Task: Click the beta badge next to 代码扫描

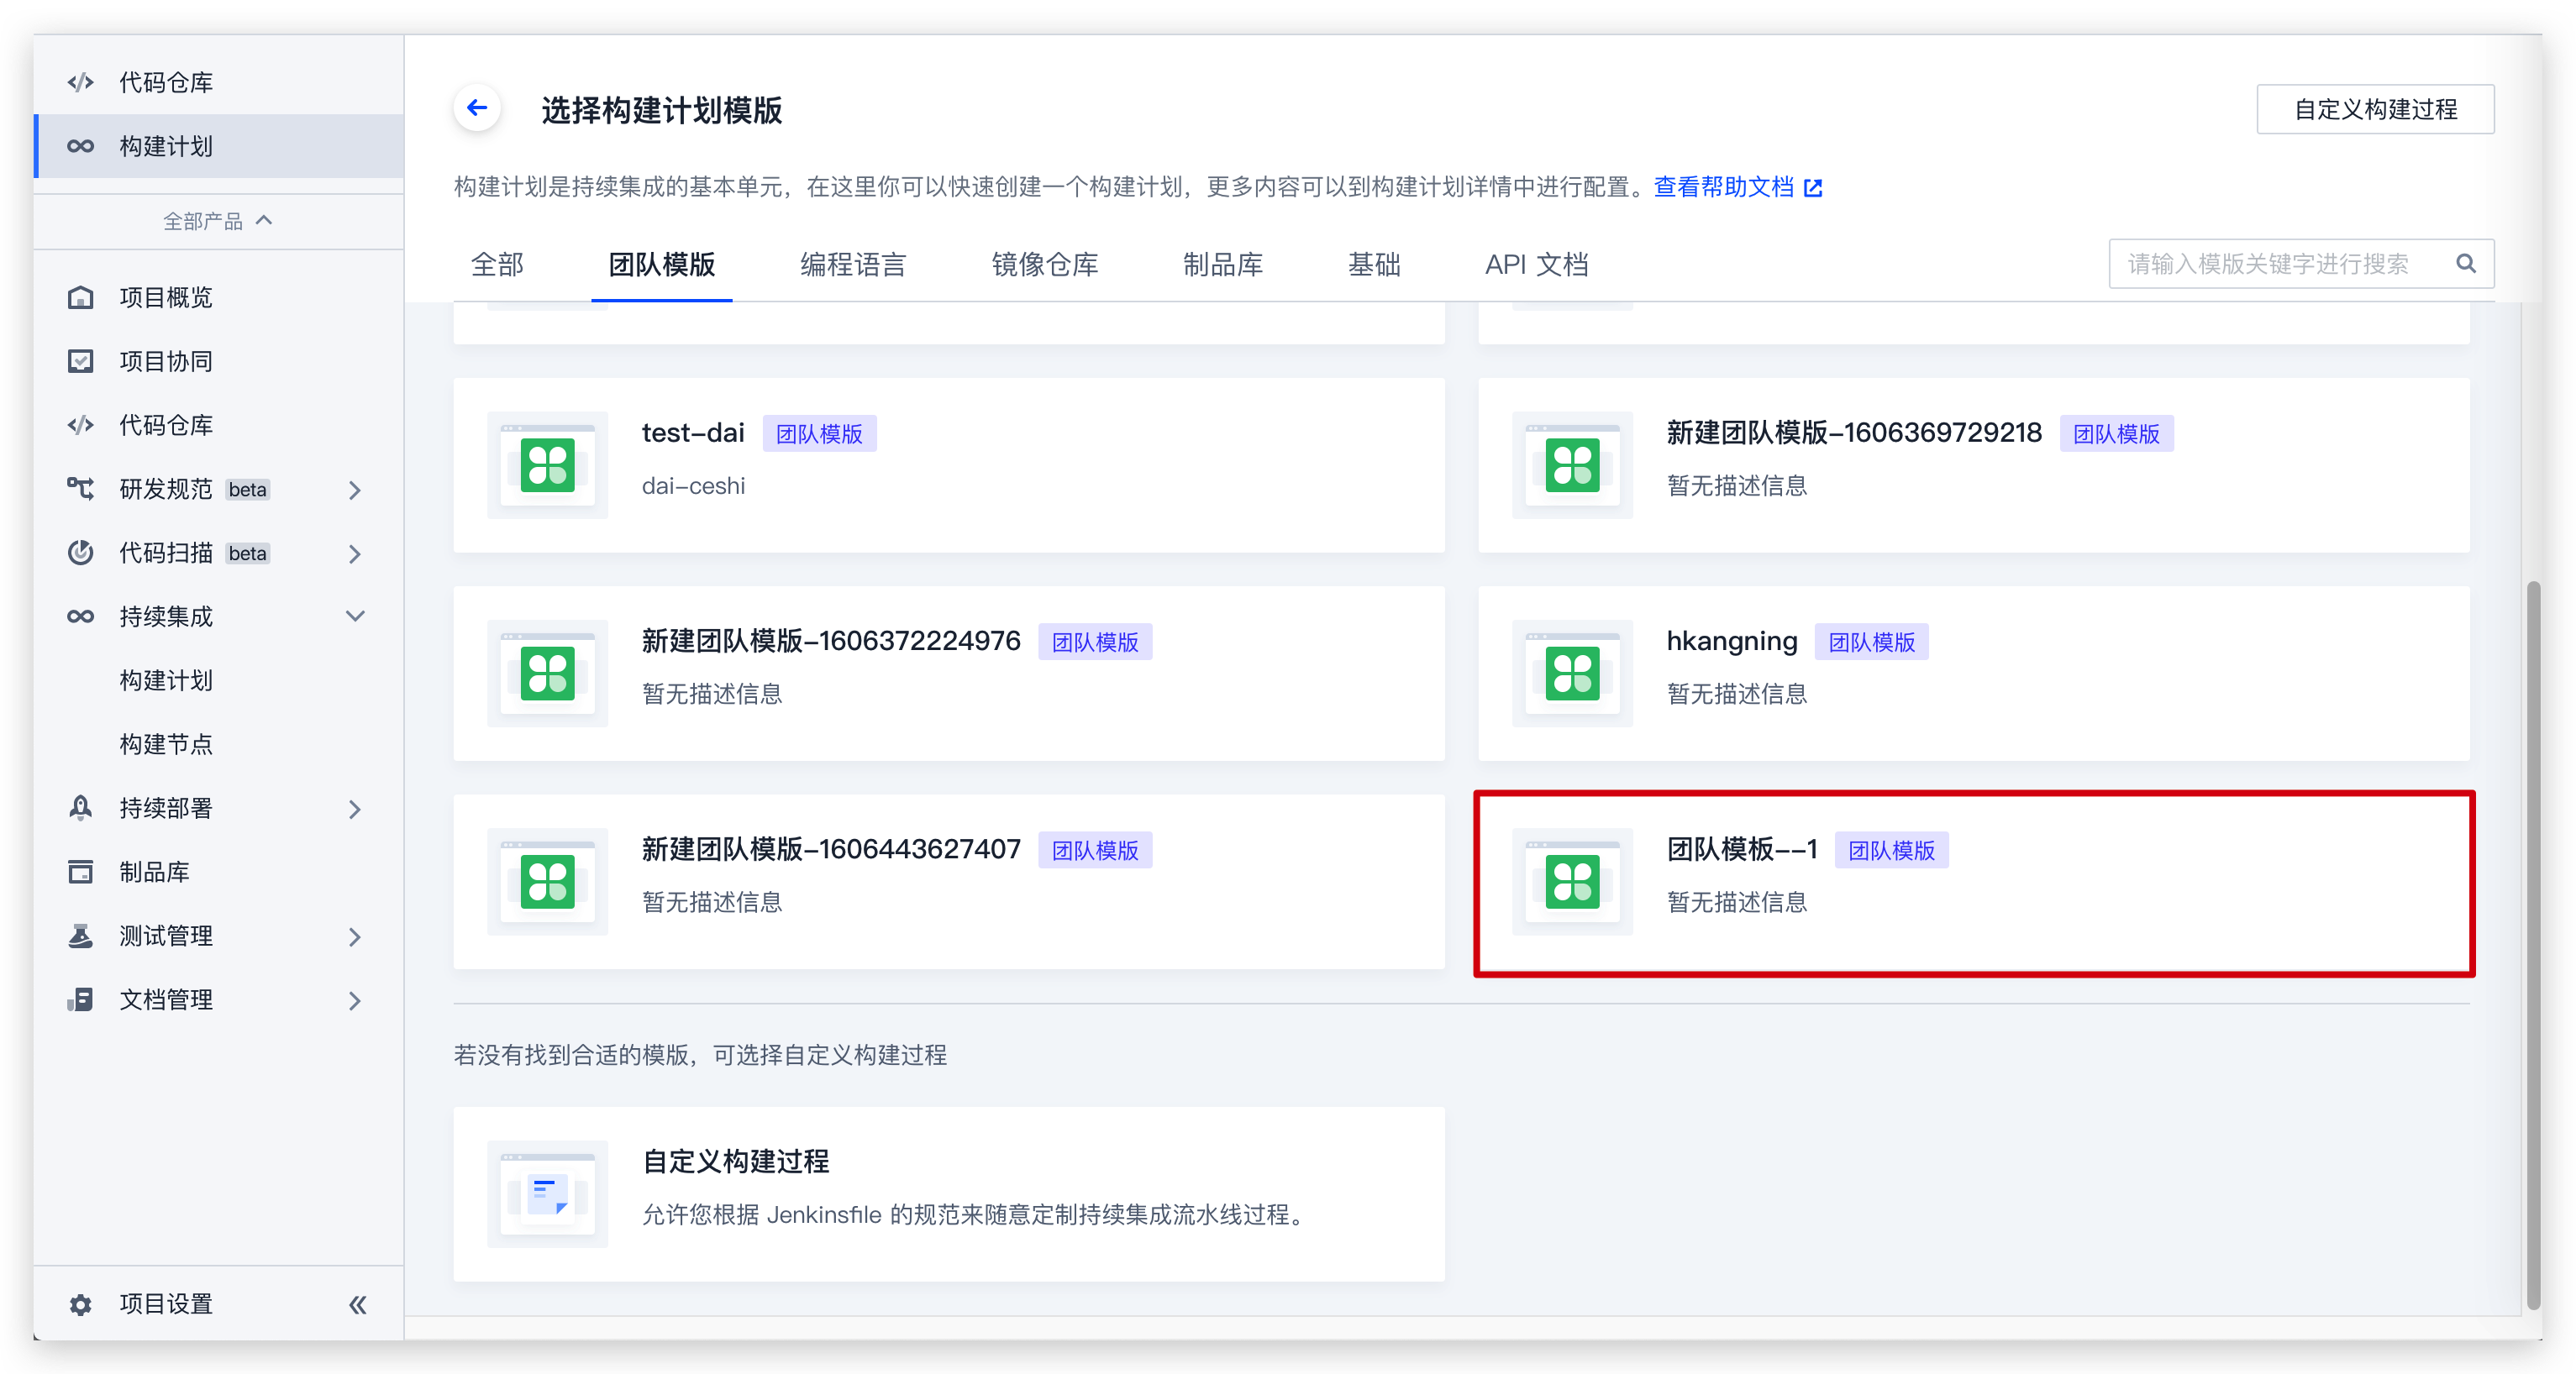Action: (x=247, y=553)
